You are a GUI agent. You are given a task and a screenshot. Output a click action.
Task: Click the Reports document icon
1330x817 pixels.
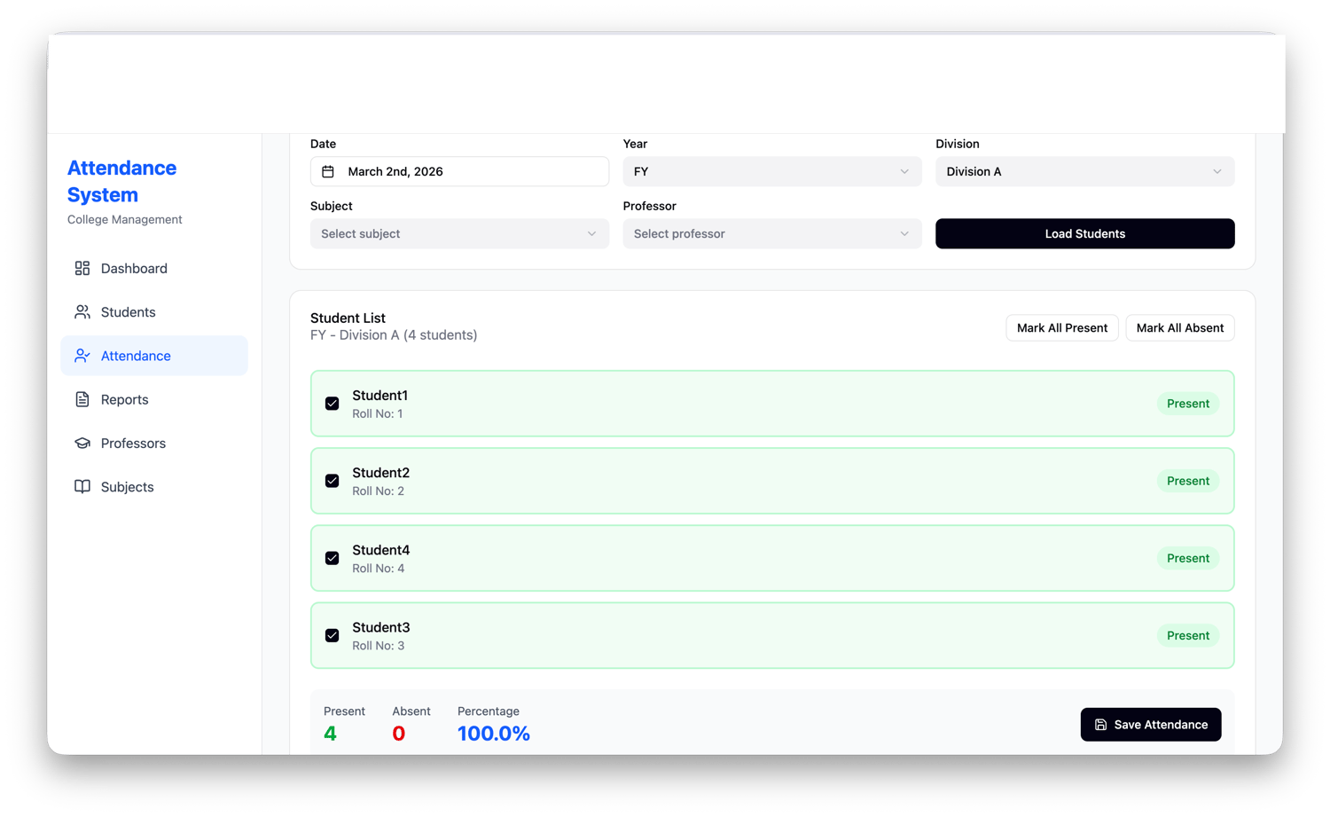tap(82, 399)
